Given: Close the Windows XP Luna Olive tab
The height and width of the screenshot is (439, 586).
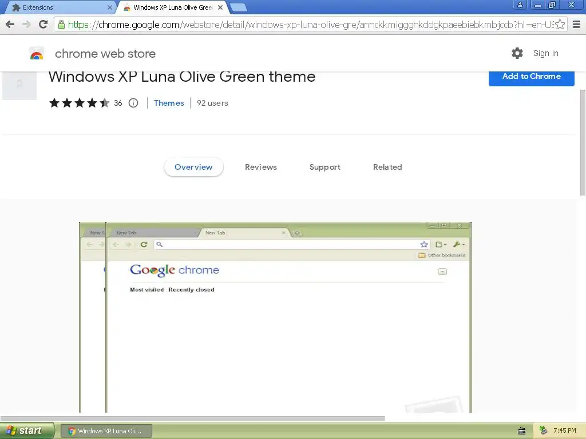Looking at the screenshot, I should click(220, 7).
